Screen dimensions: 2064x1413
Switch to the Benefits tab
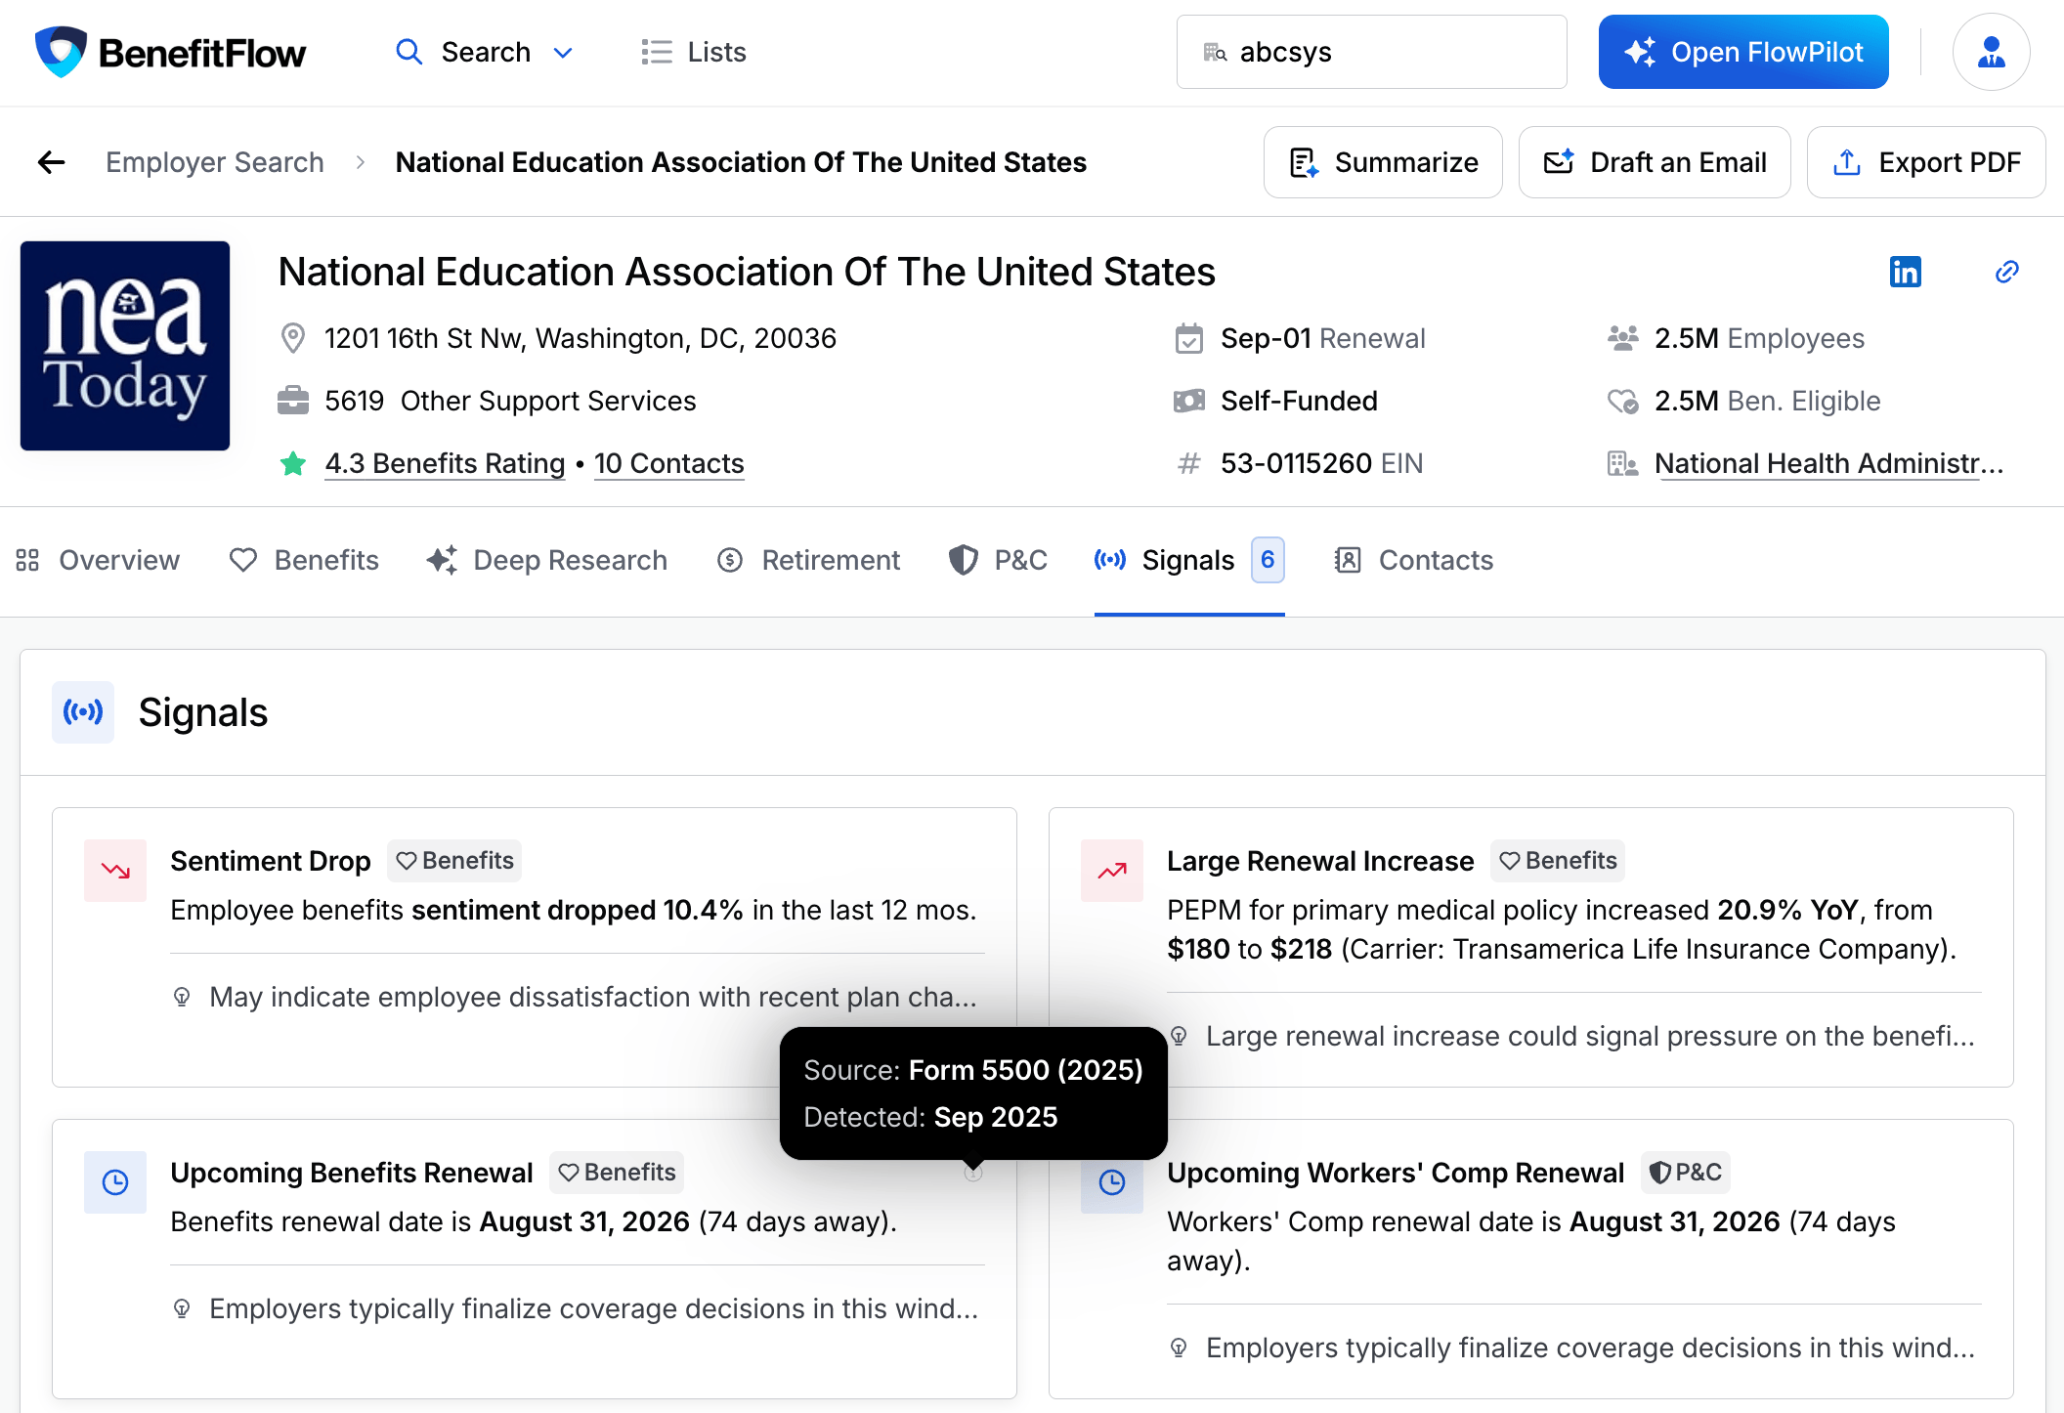point(304,560)
